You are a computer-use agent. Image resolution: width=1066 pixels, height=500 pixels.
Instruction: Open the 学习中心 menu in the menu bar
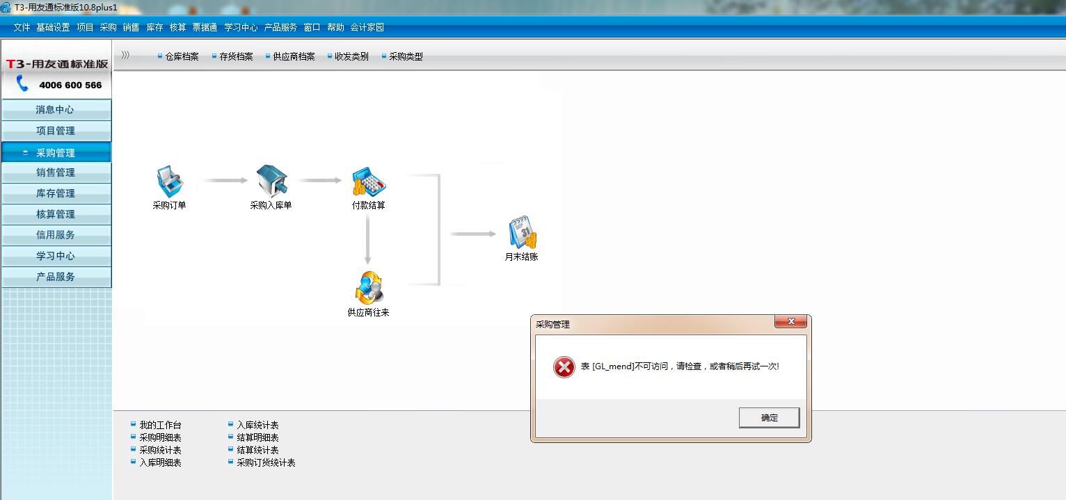241,28
